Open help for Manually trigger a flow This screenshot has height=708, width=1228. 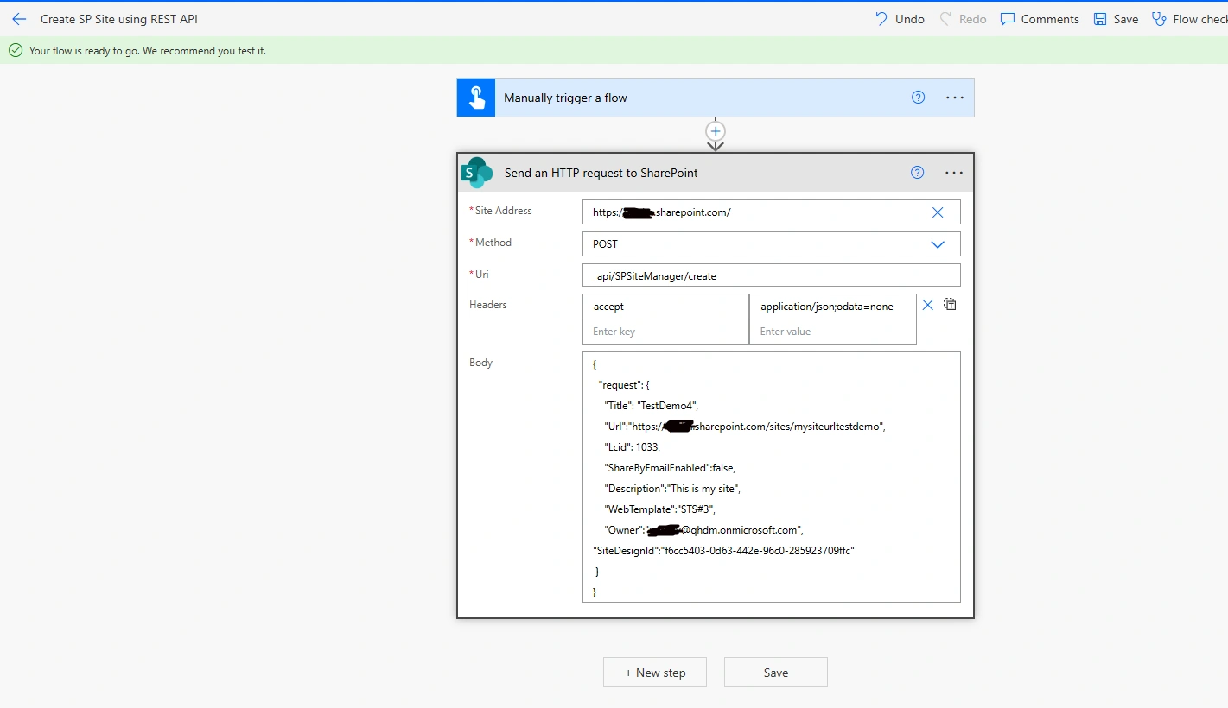click(x=919, y=98)
